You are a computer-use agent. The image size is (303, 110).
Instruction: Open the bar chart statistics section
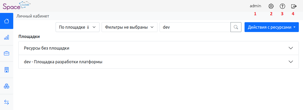tap(6, 37)
